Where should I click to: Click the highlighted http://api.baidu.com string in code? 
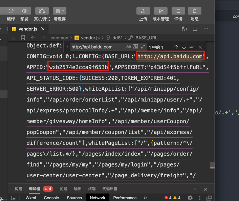(x=170, y=57)
